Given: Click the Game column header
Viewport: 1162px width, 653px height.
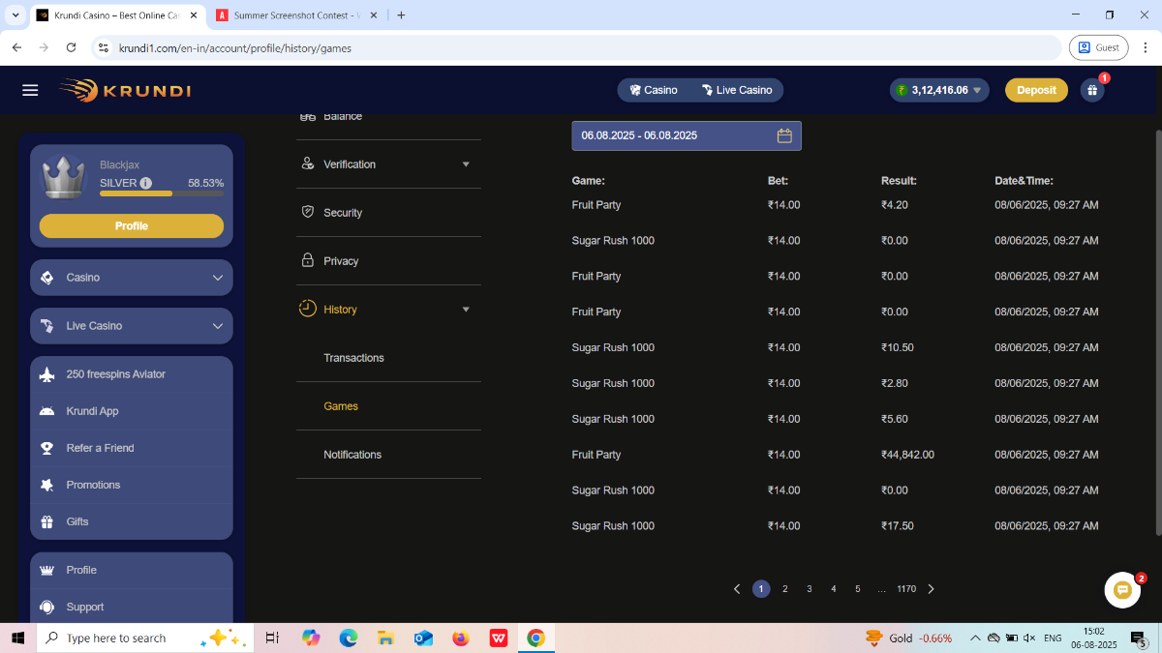Looking at the screenshot, I should click(x=589, y=181).
